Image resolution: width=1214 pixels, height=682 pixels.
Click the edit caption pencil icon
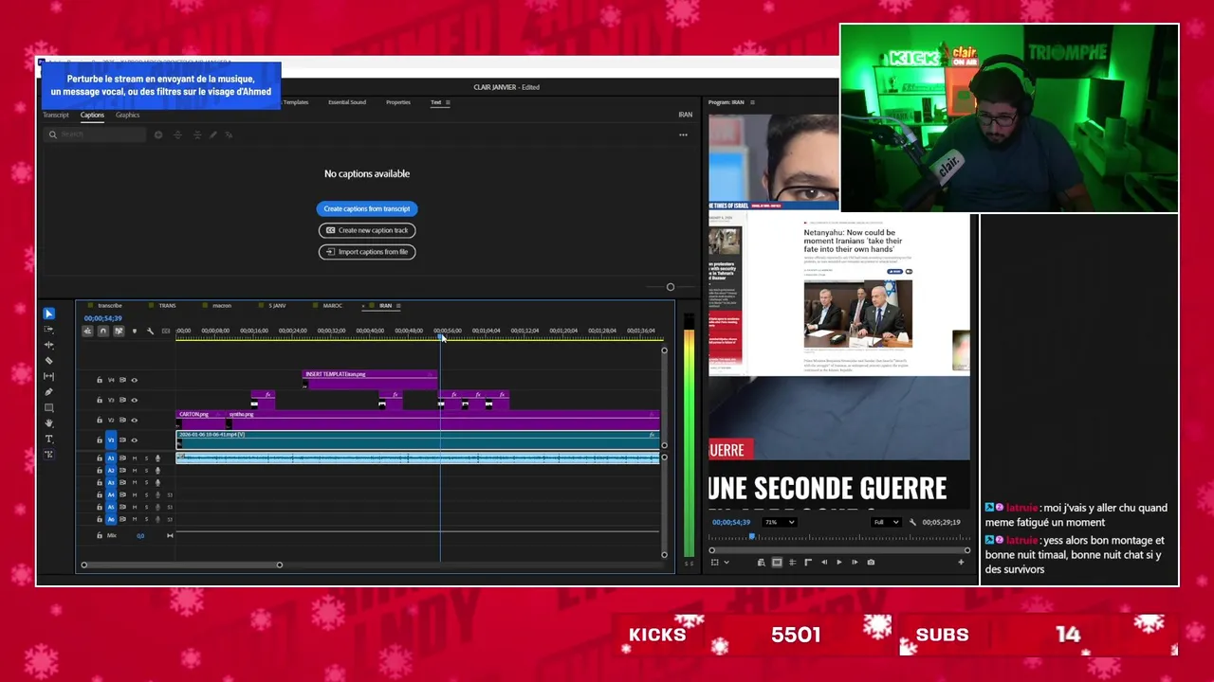pos(212,135)
